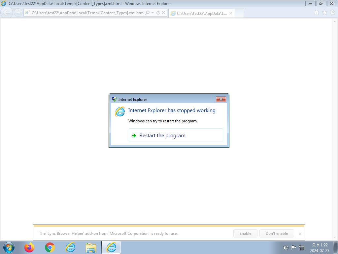Restore down the Internet Explorer window
The height and width of the screenshot is (254, 338).
321,3
